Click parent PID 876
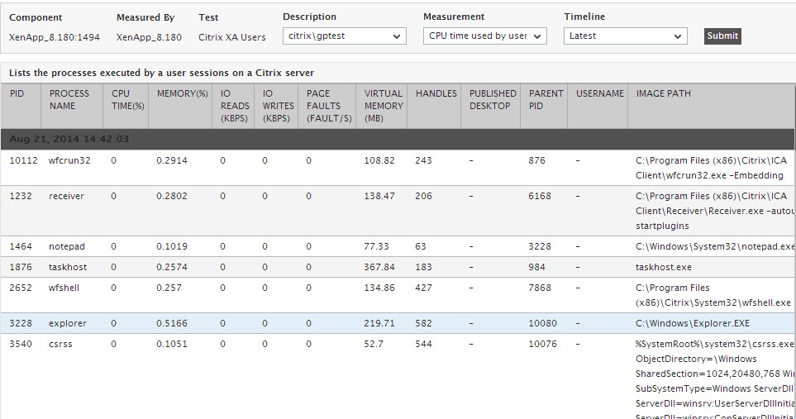 tap(536, 160)
